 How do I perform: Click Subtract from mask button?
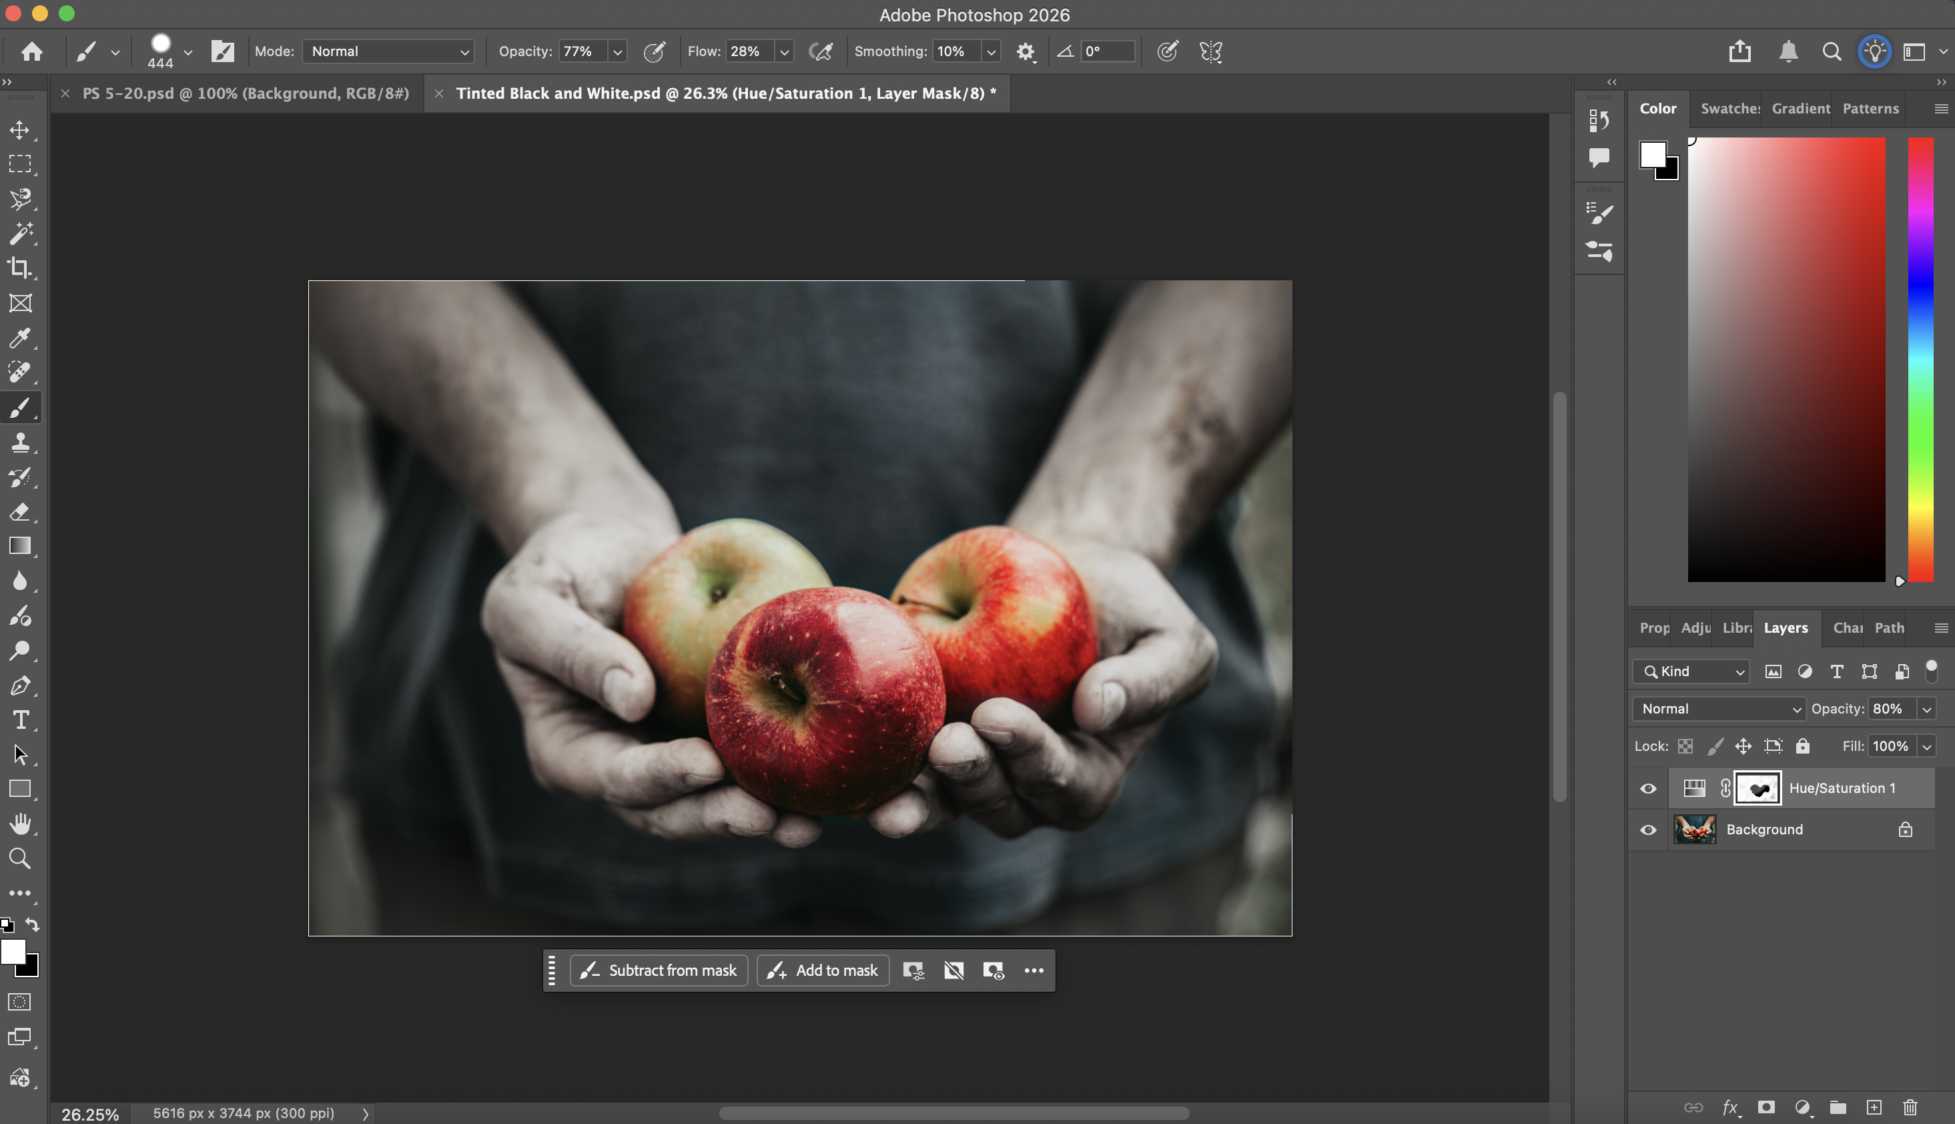pos(659,970)
